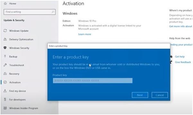Open For developers settings
The width and height of the screenshot is (193, 115).
pos(17,99)
